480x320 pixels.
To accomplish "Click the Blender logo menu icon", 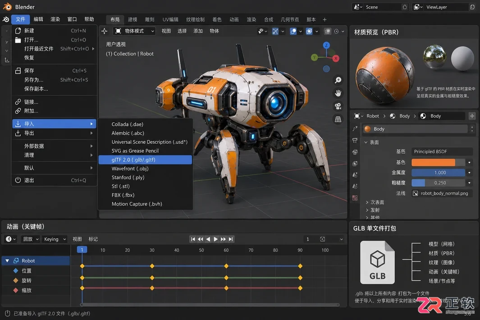I will coord(6,19).
